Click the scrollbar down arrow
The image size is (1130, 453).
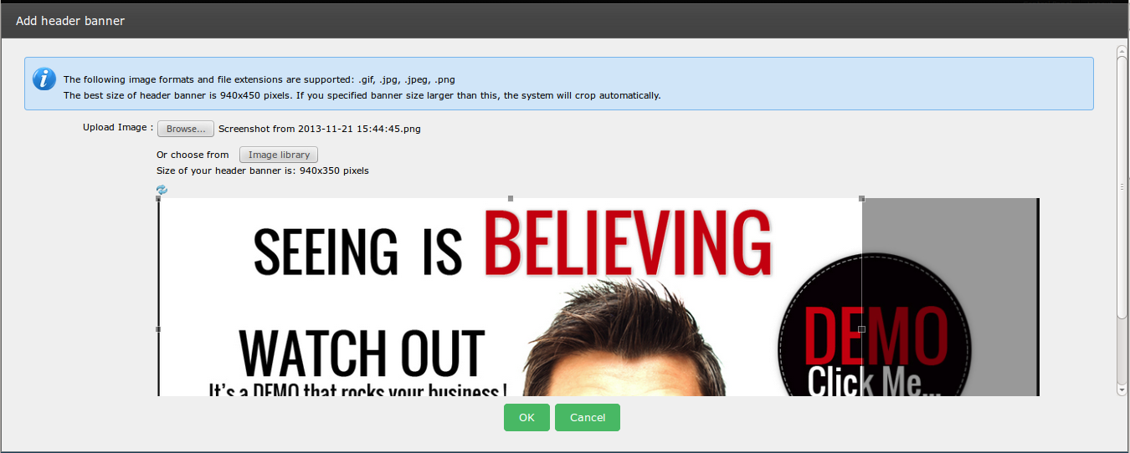[1122, 389]
